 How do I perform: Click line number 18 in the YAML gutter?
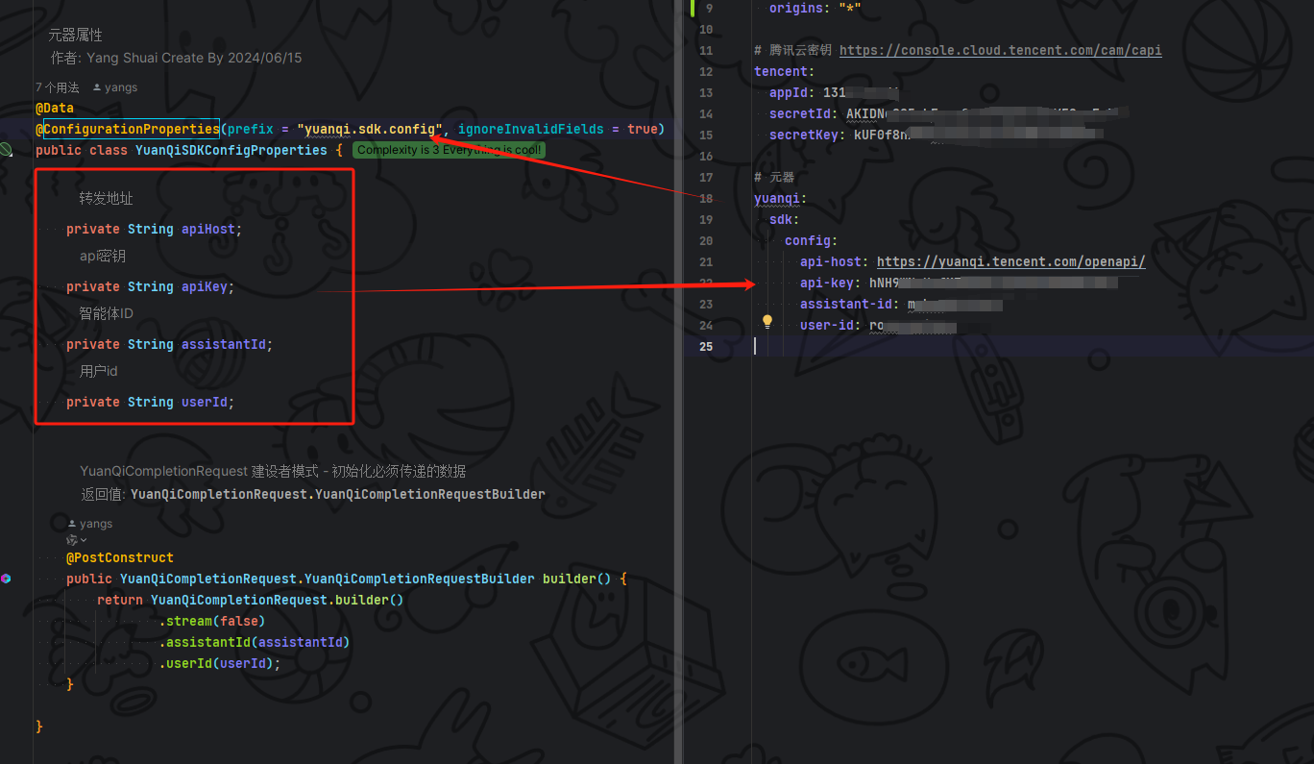click(706, 198)
